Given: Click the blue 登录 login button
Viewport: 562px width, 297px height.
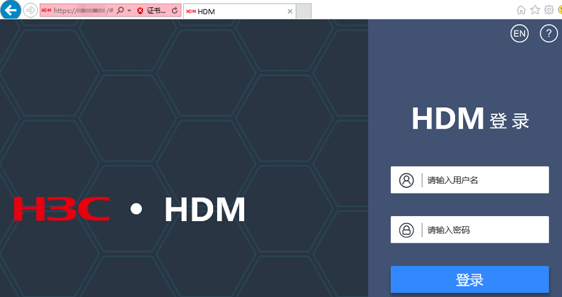Looking at the screenshot, I should pyautogui.click(x=469, y=279).
